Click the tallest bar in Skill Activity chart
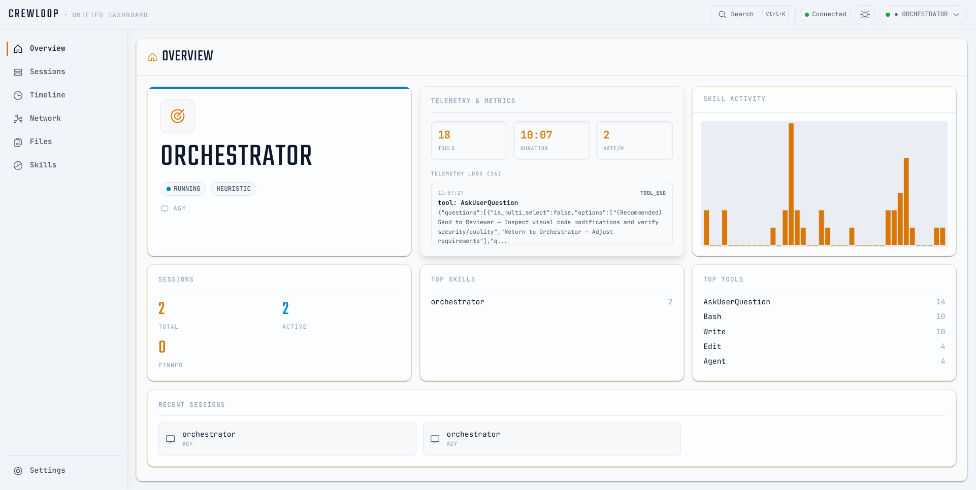Image resolution: width=976 pixels, height=490 pixels. tap(791, 184)
